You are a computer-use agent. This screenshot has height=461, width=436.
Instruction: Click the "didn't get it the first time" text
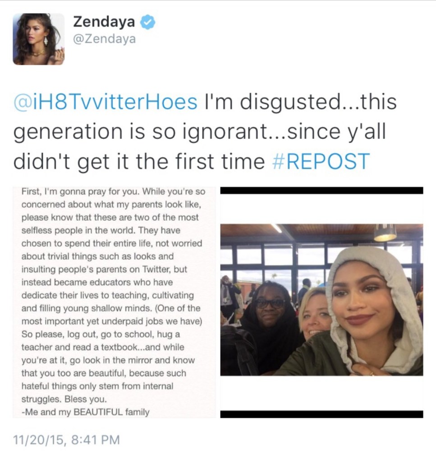(x=139, y=161)
